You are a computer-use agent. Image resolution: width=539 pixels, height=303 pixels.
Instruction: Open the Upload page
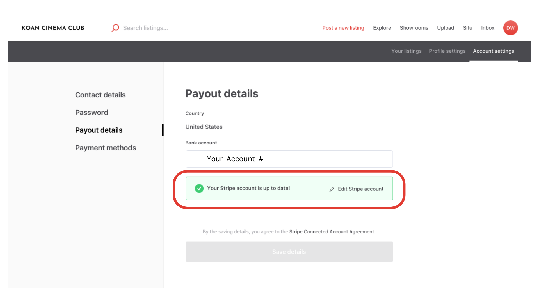pos(446,28)
